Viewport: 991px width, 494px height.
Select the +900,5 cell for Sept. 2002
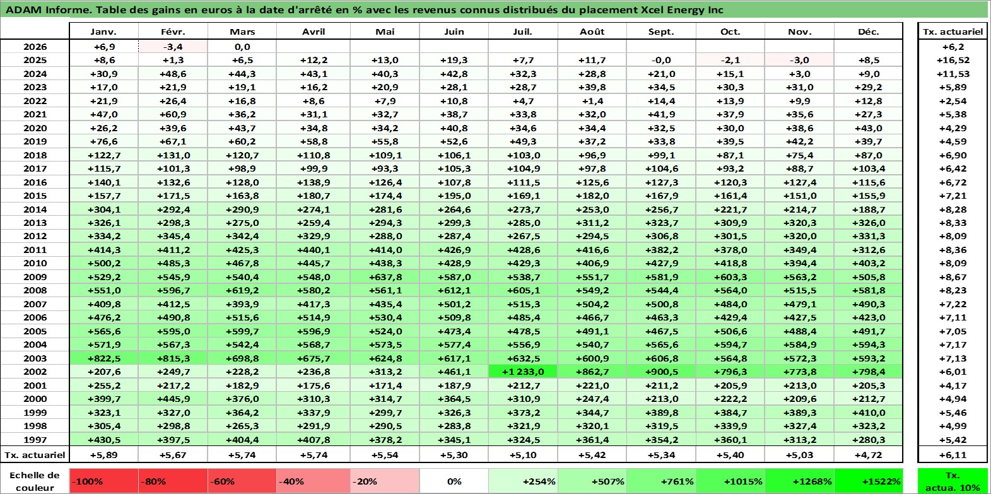(x=661, y=372)
